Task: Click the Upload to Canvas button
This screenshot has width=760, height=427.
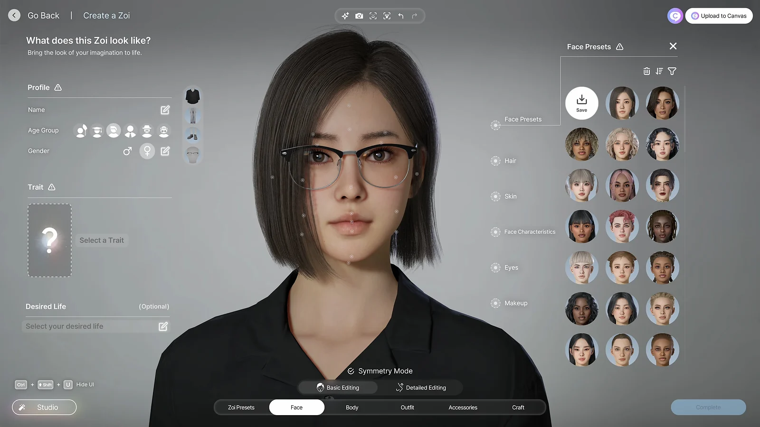Action: (719, 16)
